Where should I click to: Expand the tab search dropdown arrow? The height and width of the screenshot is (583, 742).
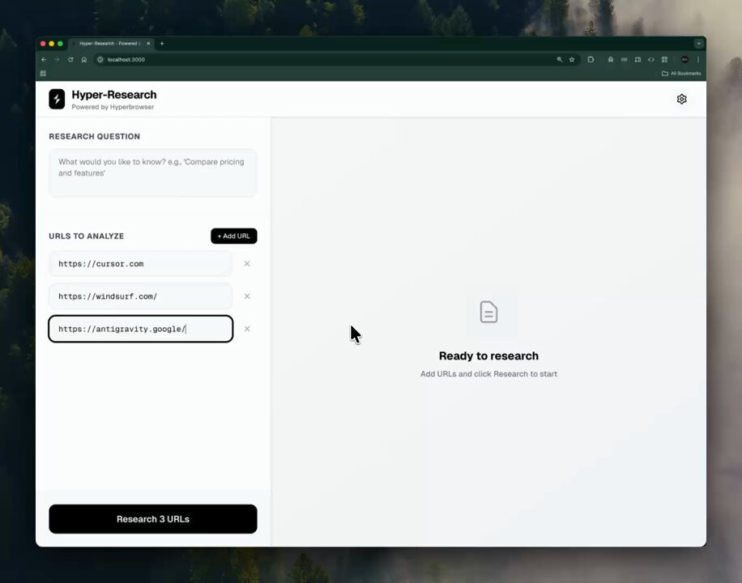(698, 44)
